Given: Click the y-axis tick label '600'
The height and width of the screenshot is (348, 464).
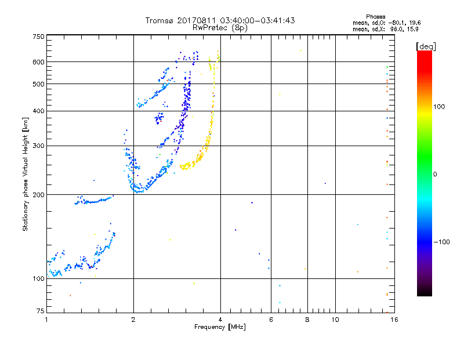Looking at the screenshot, I should (38, 62).
